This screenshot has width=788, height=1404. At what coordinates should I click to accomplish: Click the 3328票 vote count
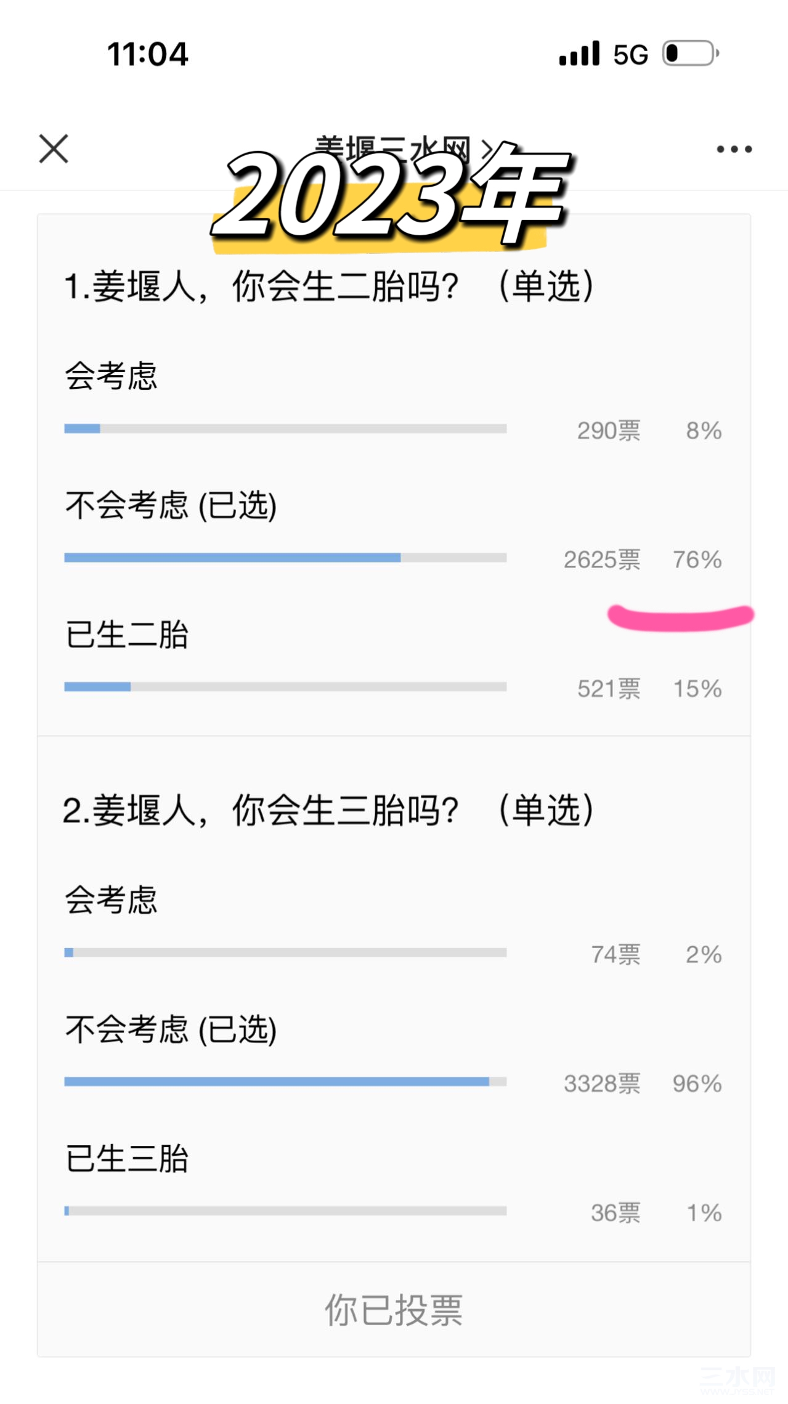(602, 1083)
